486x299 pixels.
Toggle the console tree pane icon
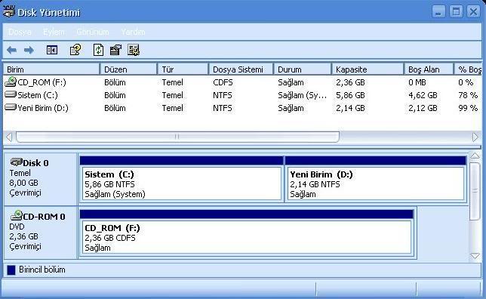[x=52, y=50]
